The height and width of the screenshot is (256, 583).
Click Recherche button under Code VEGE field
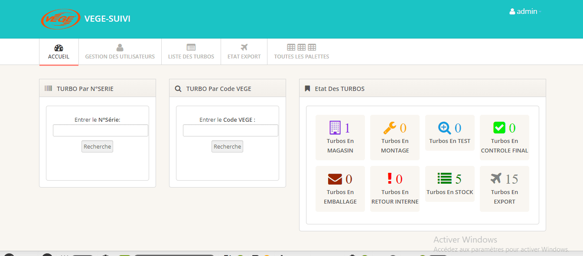tap(228, 146)
